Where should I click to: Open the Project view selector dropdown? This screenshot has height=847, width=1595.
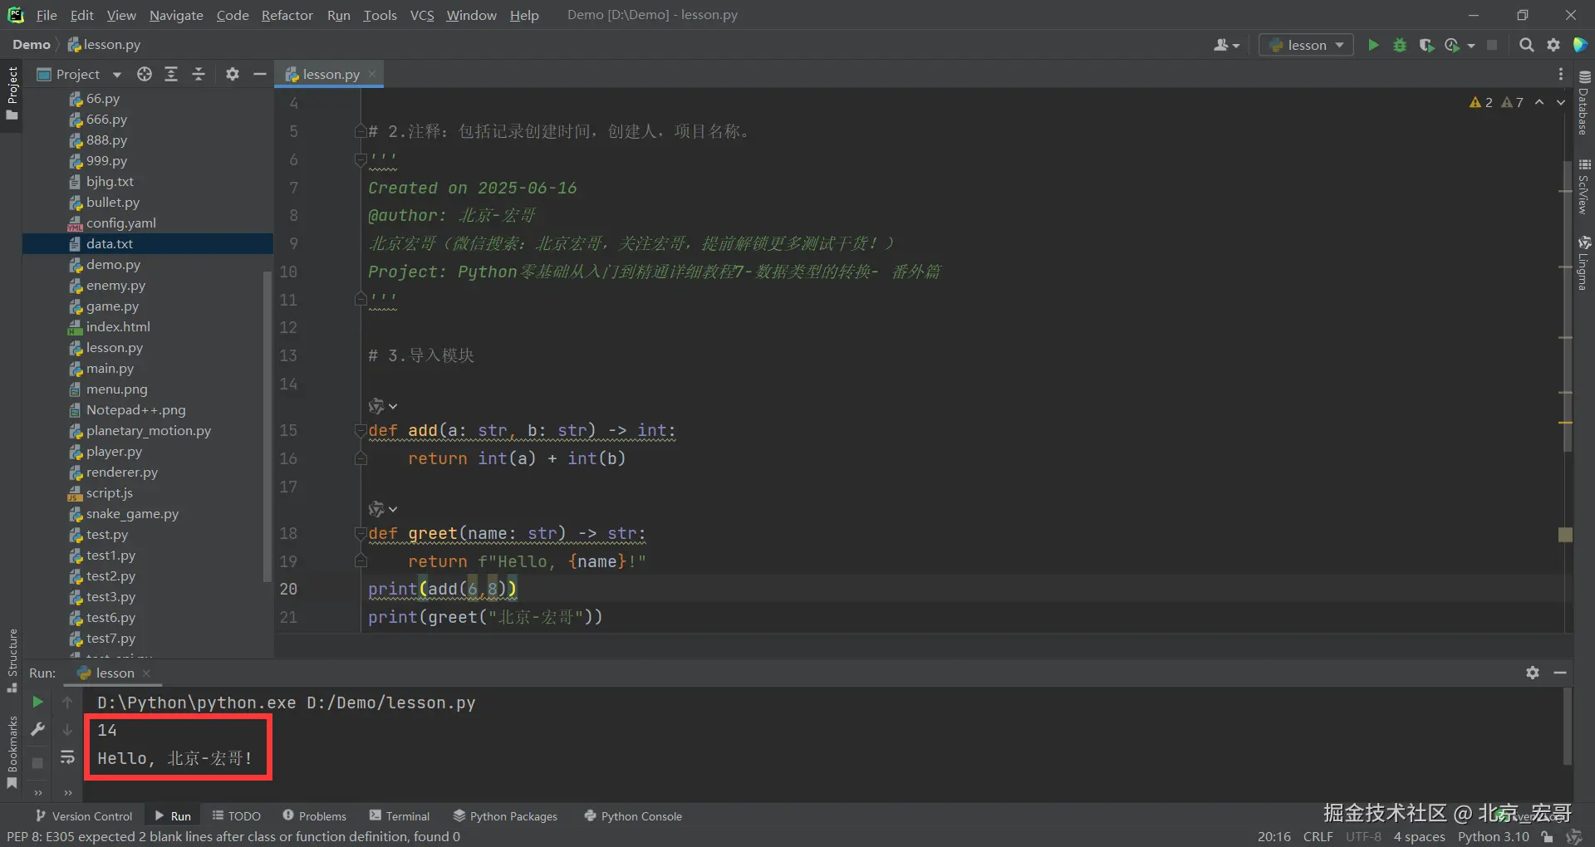(x=79, y=74)
